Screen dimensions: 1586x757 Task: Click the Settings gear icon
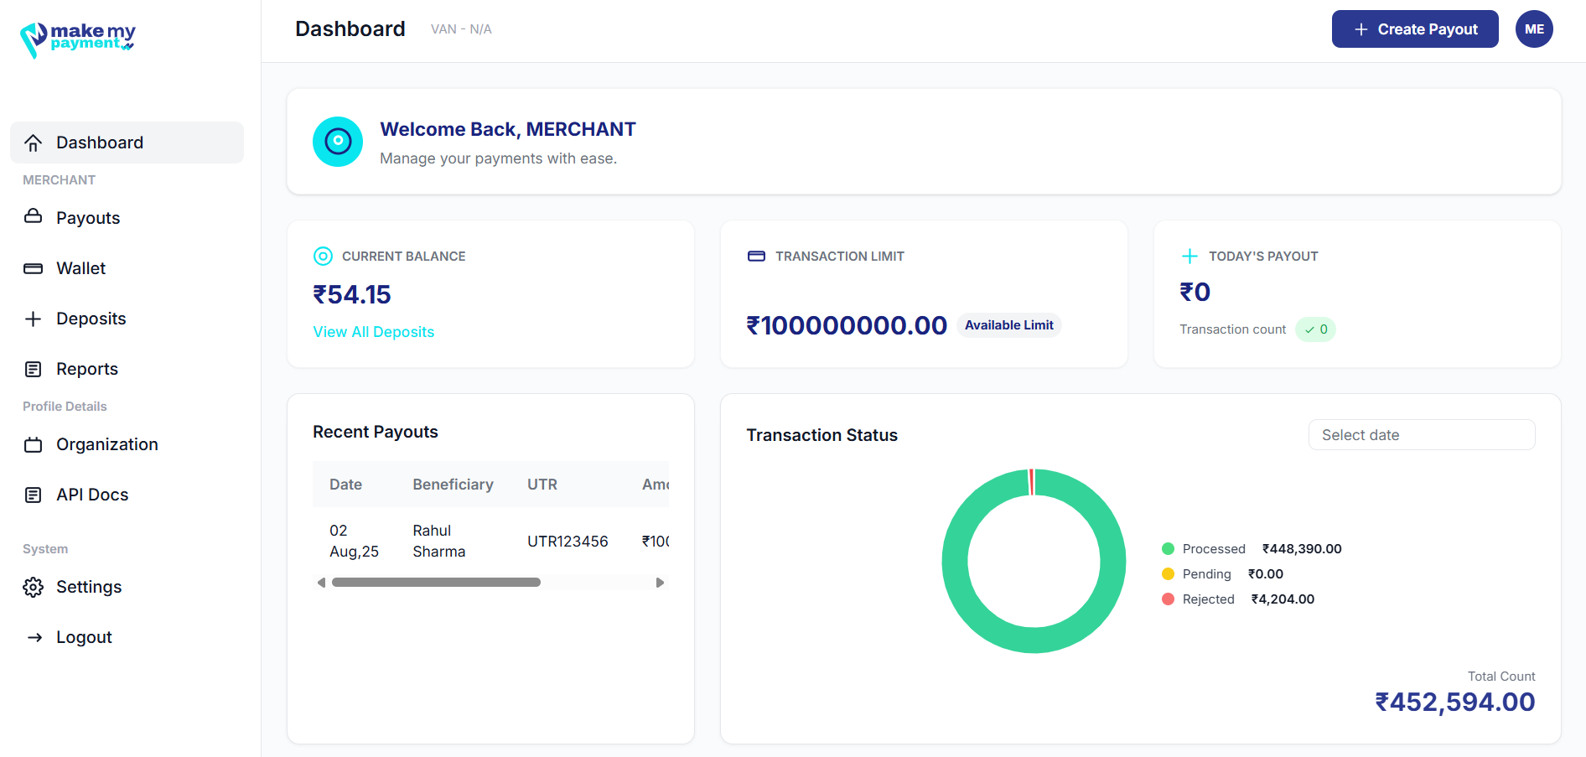[x=33, y=586]
